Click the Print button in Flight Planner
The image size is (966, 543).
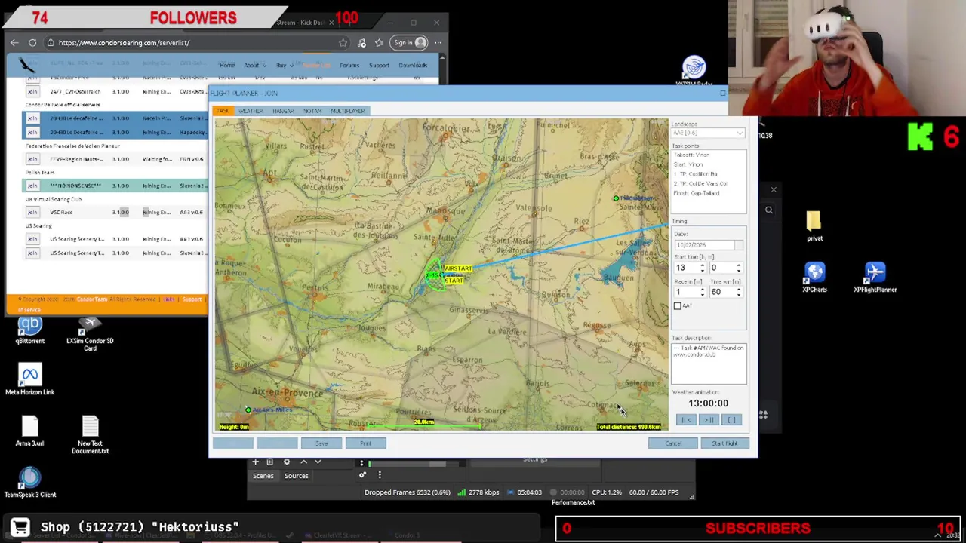365,443
